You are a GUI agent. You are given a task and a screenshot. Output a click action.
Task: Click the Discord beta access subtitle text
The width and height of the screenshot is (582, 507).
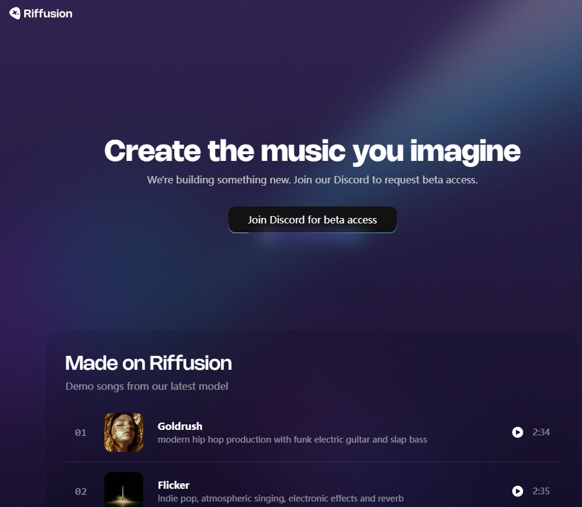point(312,180)
